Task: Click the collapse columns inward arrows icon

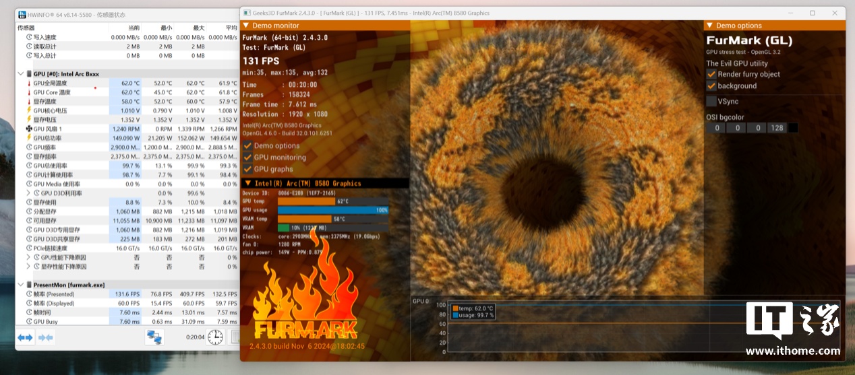Action: [x=46, y=337]
